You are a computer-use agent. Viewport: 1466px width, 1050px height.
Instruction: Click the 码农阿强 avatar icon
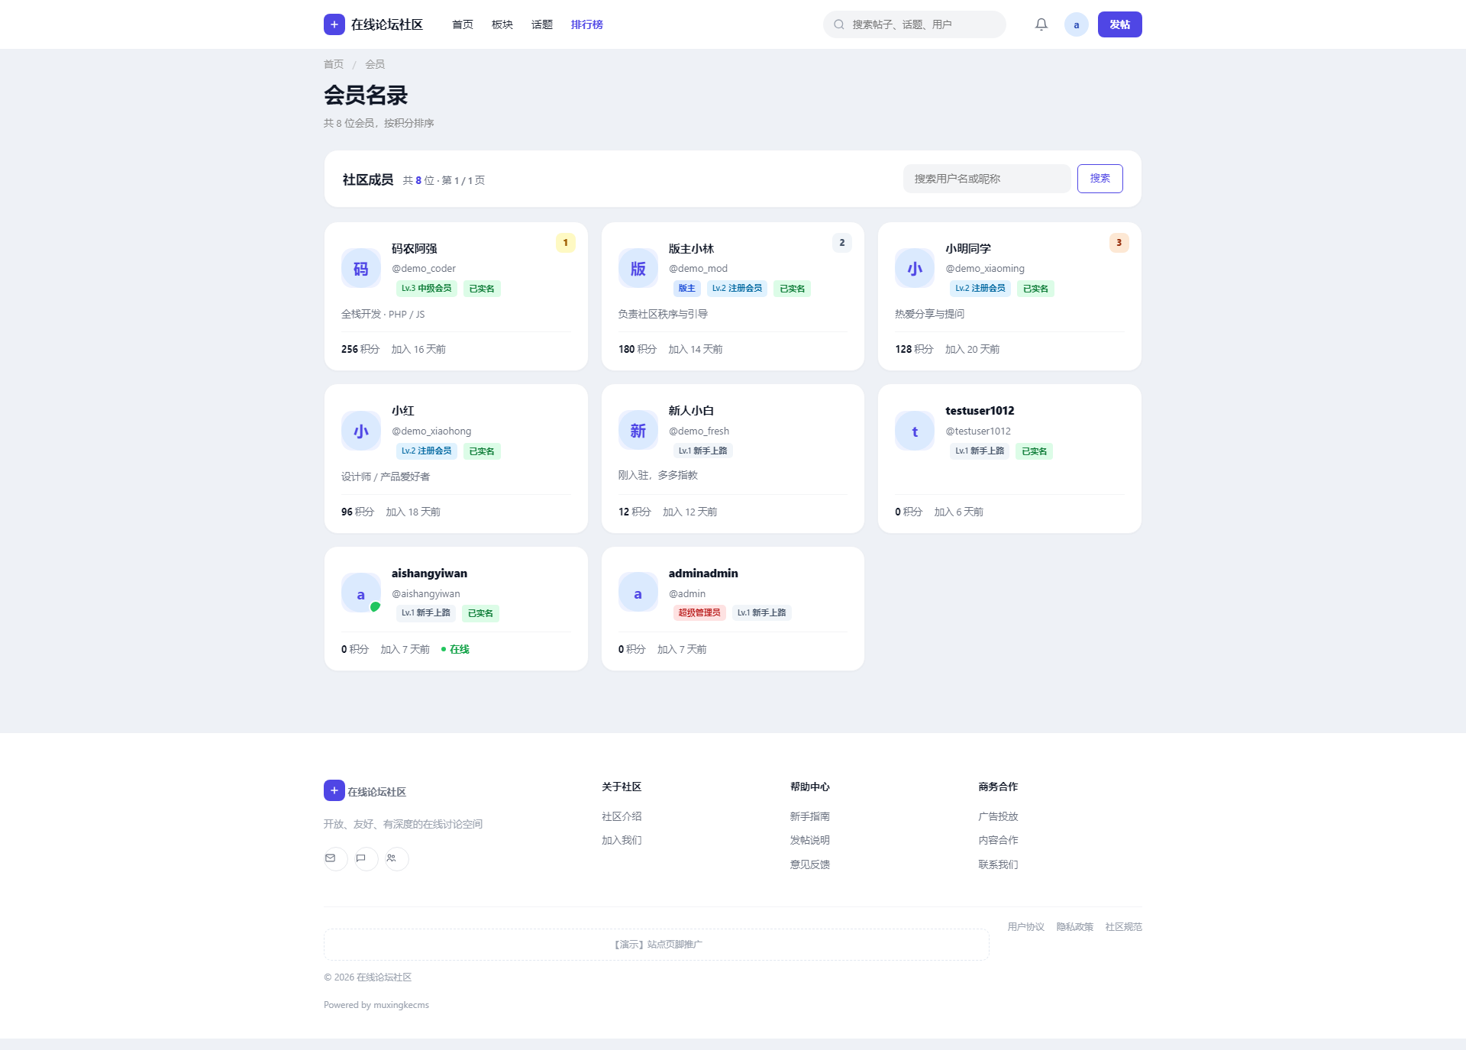pyautogui.click(x=361, y=269)
